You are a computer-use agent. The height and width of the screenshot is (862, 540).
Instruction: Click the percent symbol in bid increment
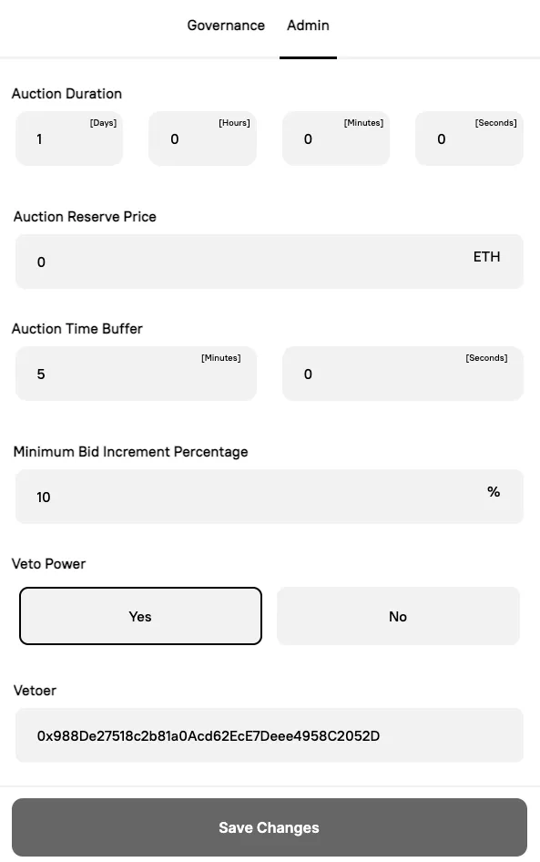click(x=494, y=492)
